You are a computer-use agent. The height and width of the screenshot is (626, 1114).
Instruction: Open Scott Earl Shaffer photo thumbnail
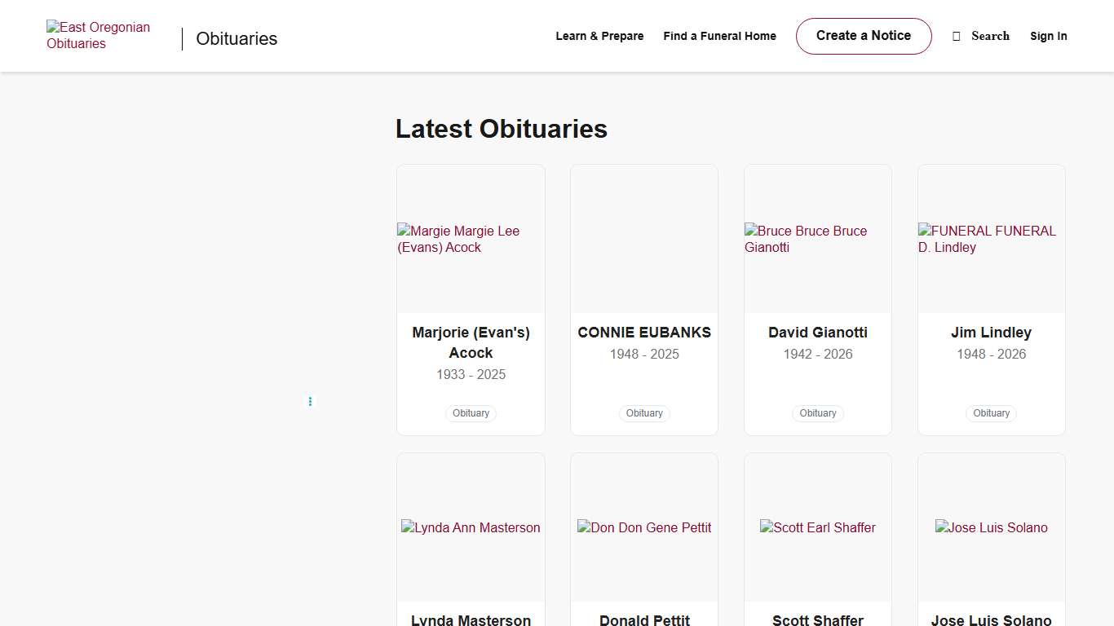[x=817, y=527]
